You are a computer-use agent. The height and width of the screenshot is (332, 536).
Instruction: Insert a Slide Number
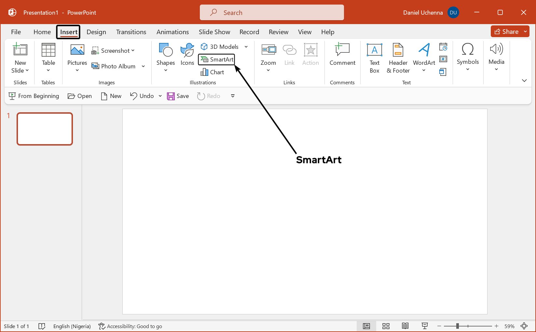pos(443,59)
